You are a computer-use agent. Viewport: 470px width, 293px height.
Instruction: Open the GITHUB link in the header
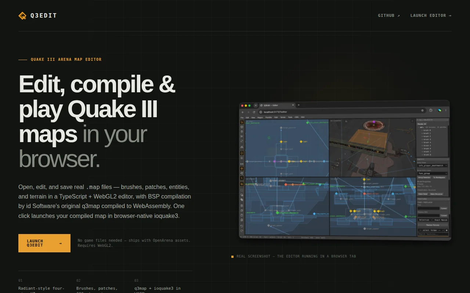click(x=389, y=15)
